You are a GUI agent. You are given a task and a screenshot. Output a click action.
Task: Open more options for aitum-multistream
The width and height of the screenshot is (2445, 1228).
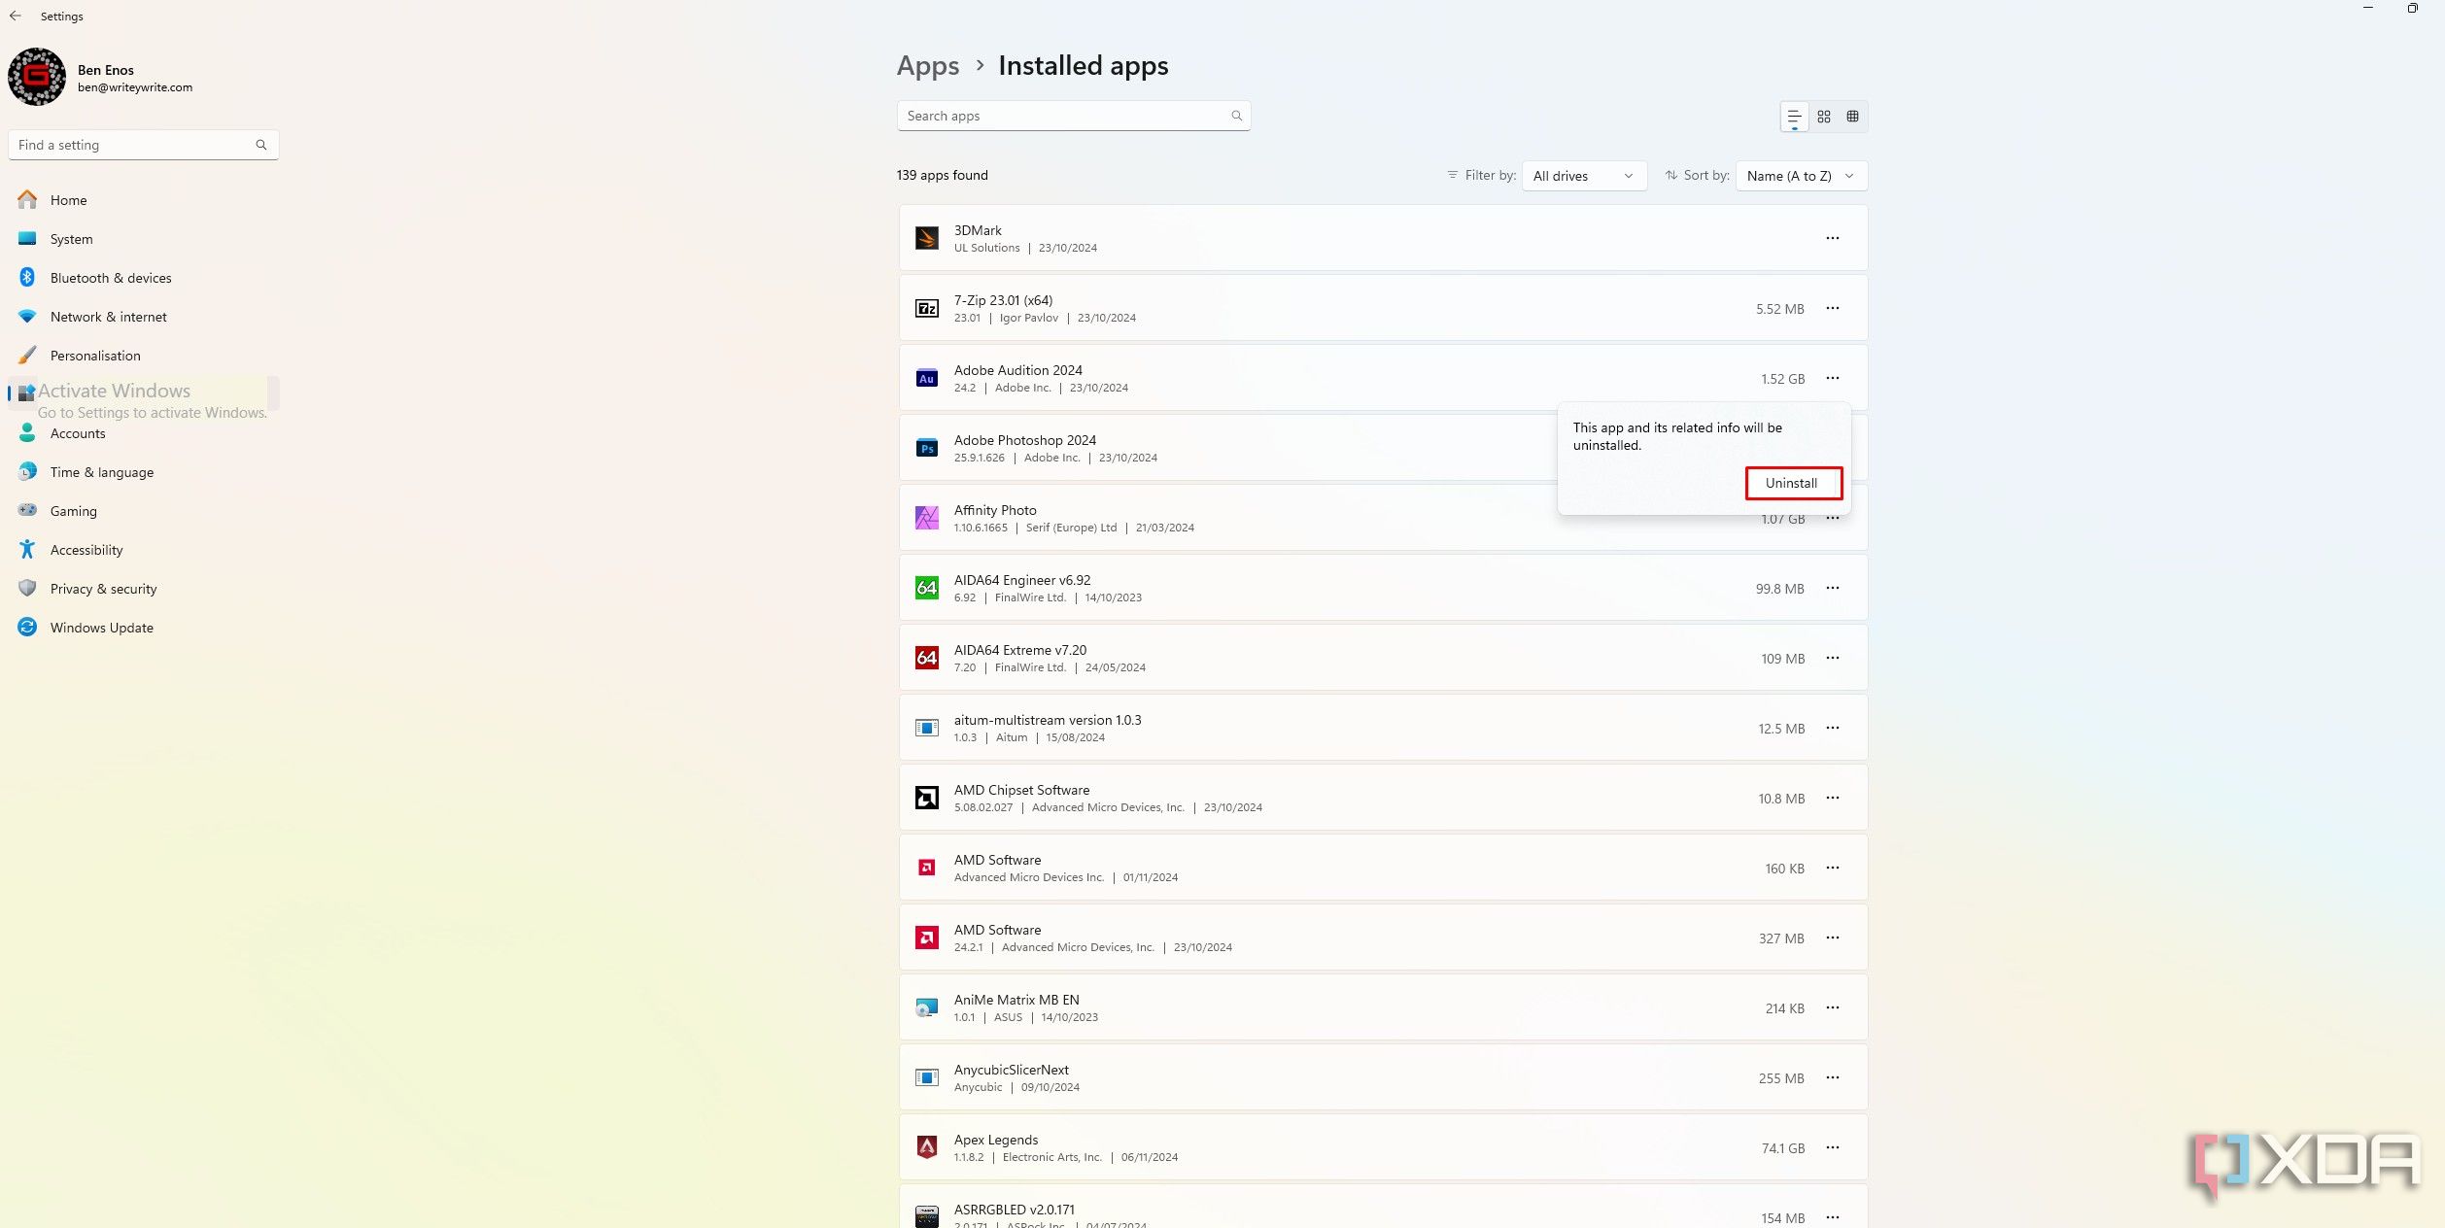tap(1832, 728)
